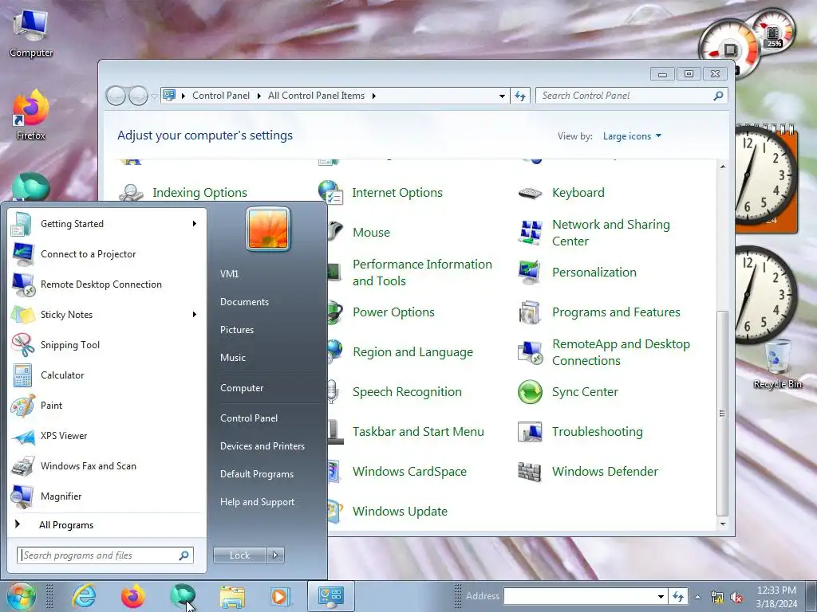817x612 pixels.
Task: Click the Connect to a Projector icon
Action: [22, 254]
